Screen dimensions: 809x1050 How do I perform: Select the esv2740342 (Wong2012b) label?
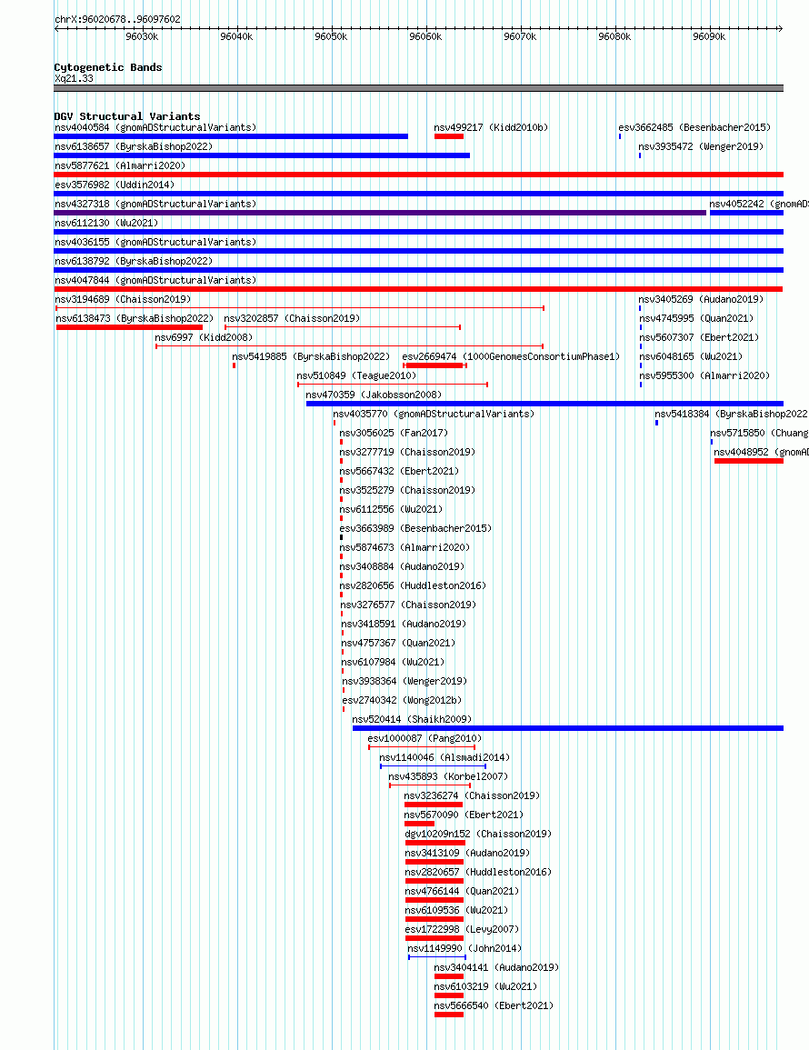pyautogui.click(x=403, y=700)
